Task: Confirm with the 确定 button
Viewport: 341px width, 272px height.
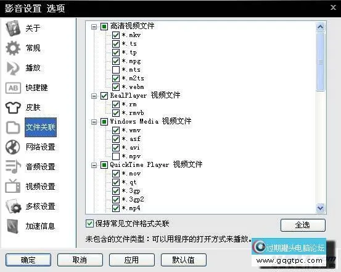Action: point(28,260)
